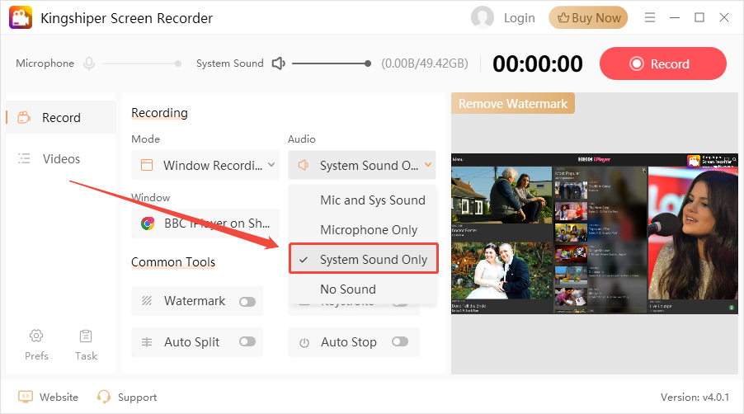Click the Auto Stop power icon

click(x=304, y=342)
